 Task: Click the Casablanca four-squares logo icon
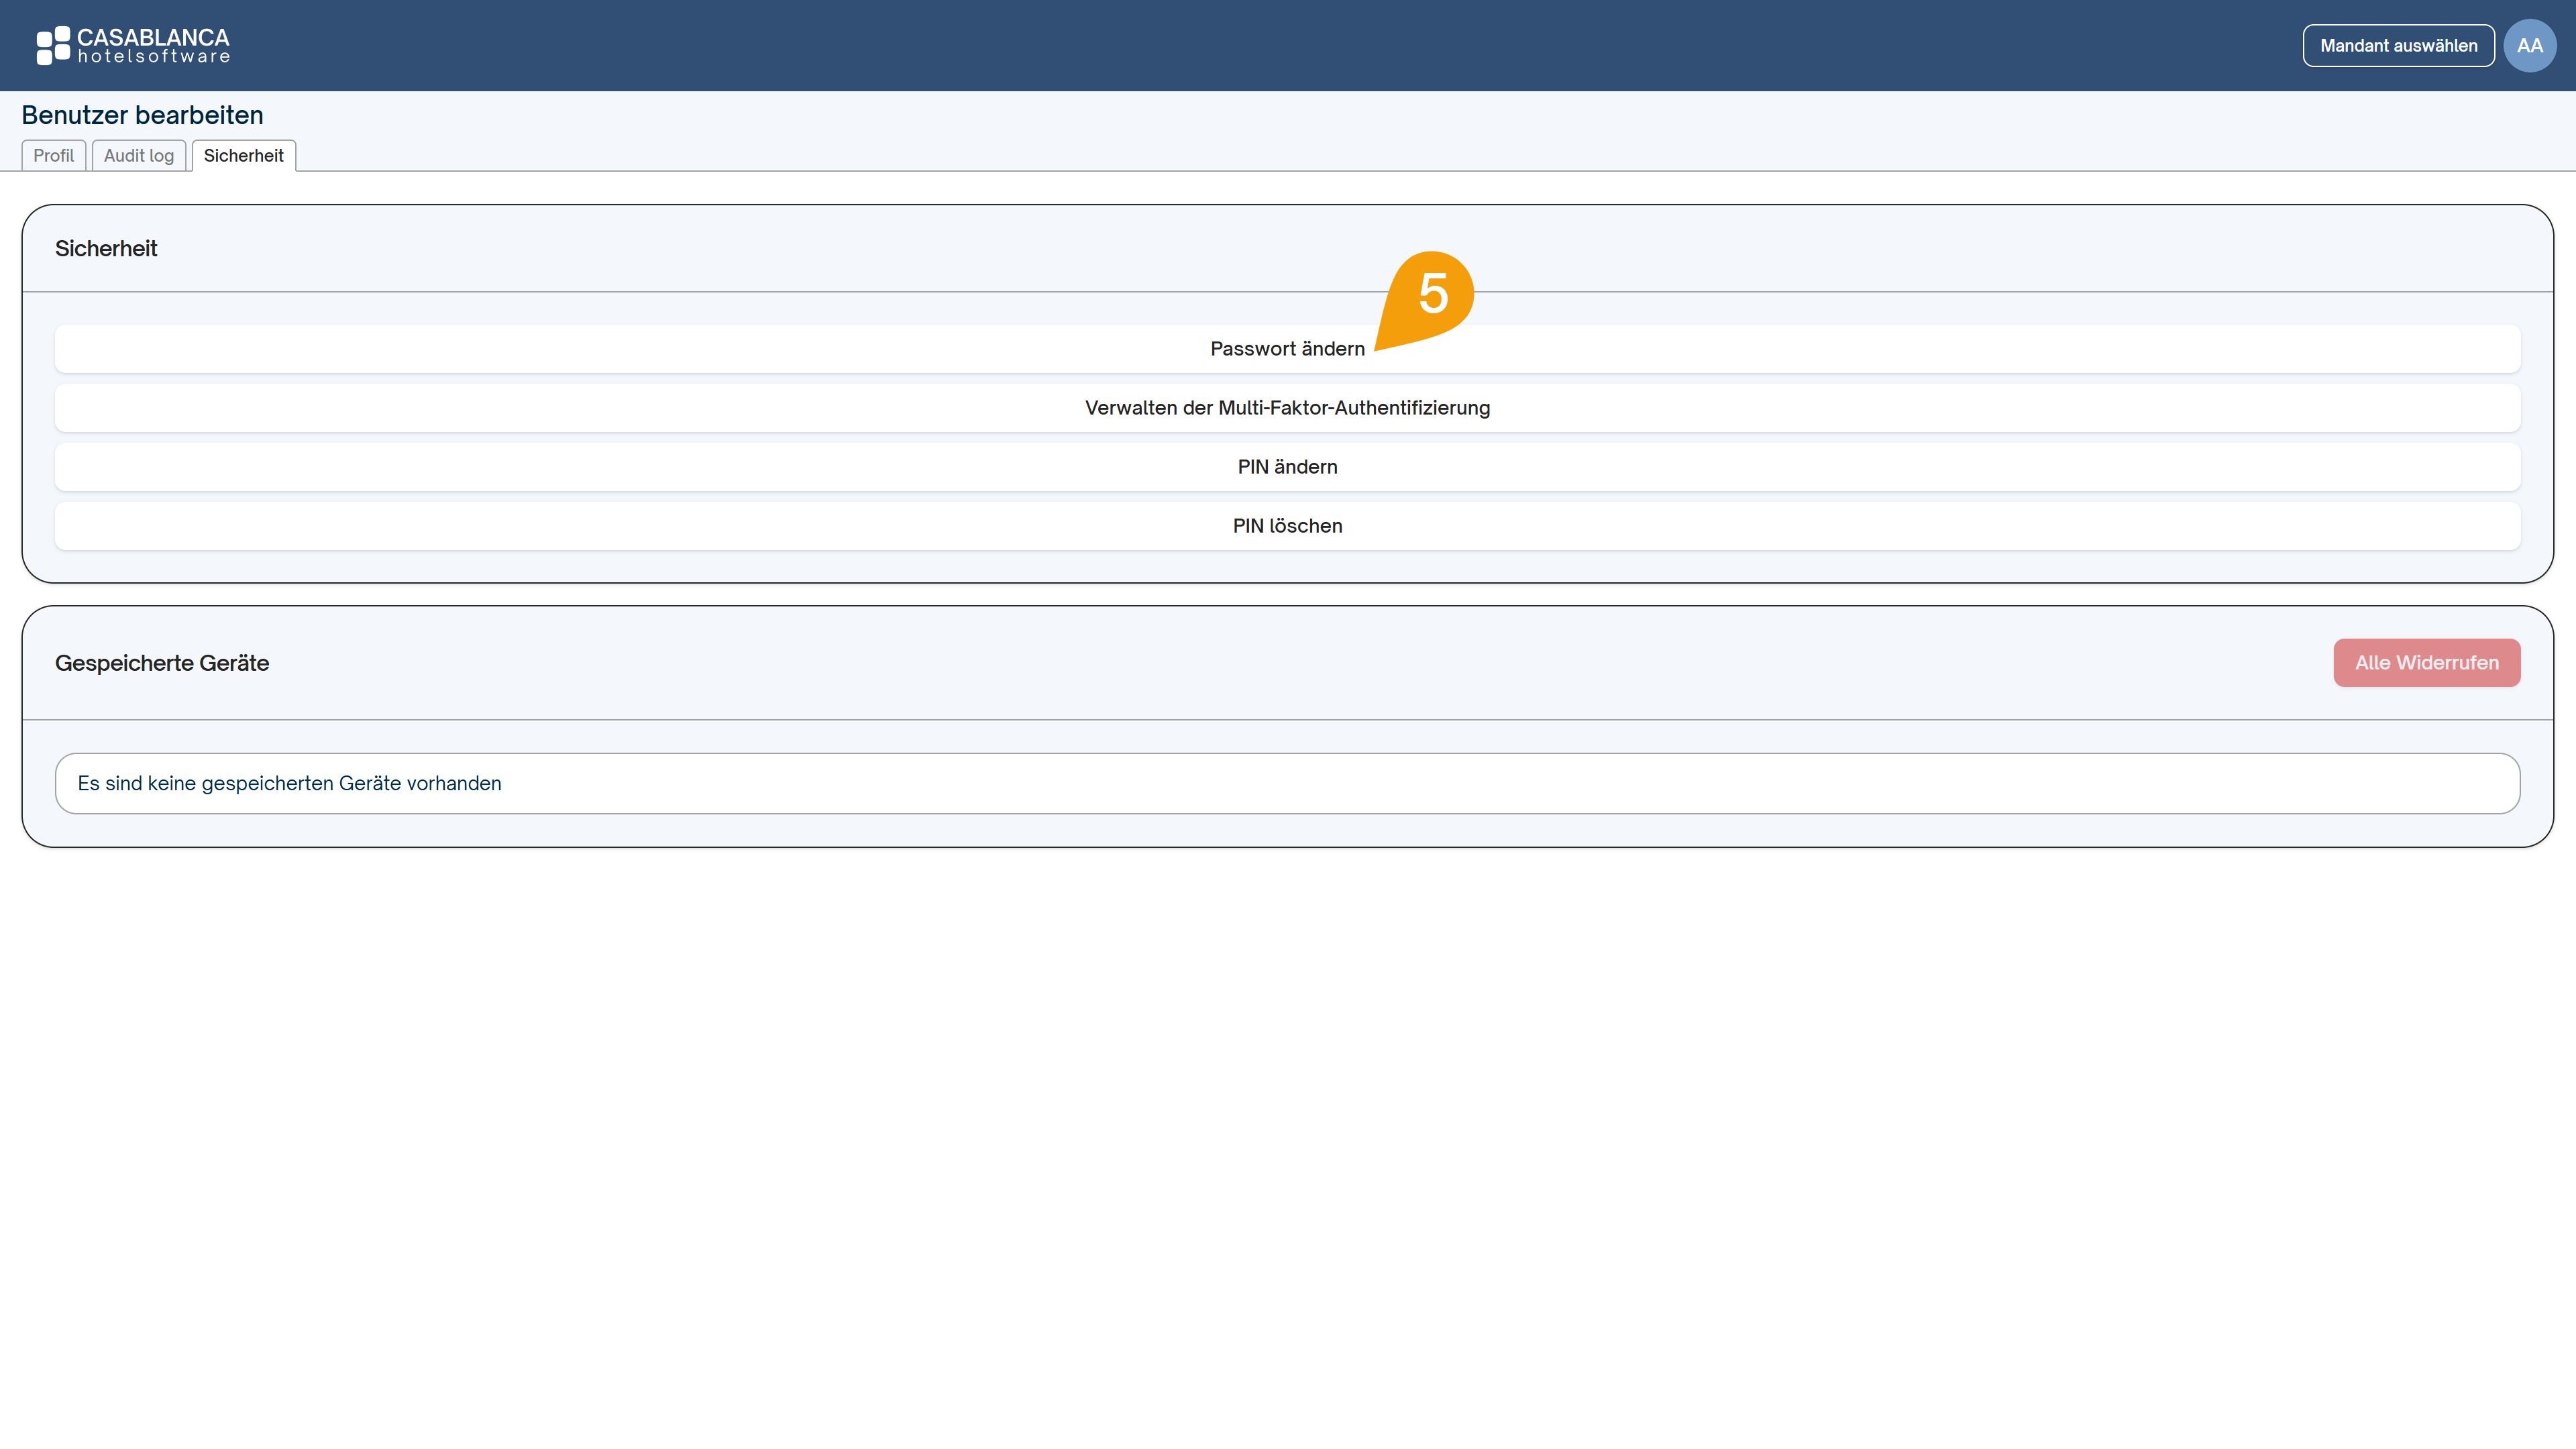(53, 46)
